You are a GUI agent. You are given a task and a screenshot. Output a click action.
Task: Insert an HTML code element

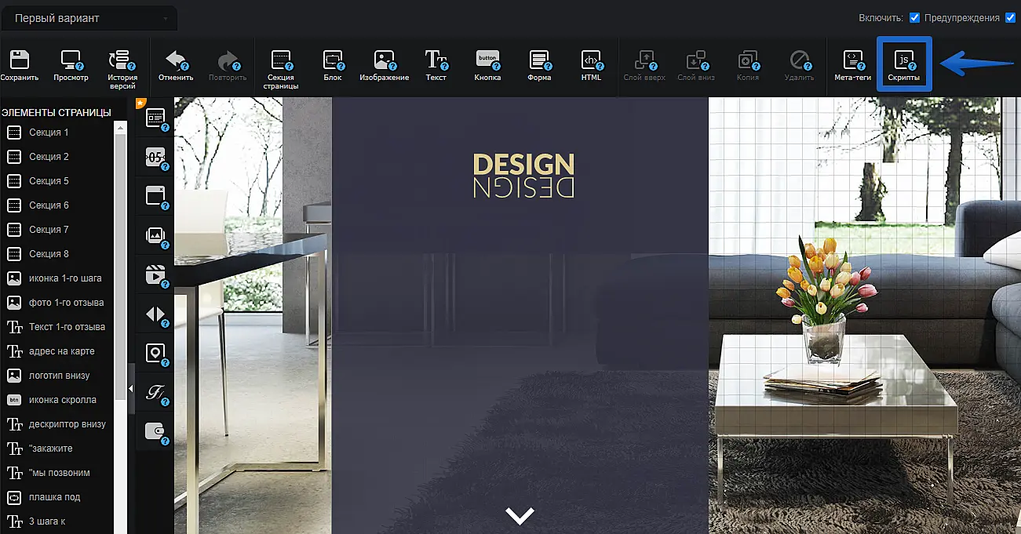click(591, 65)
